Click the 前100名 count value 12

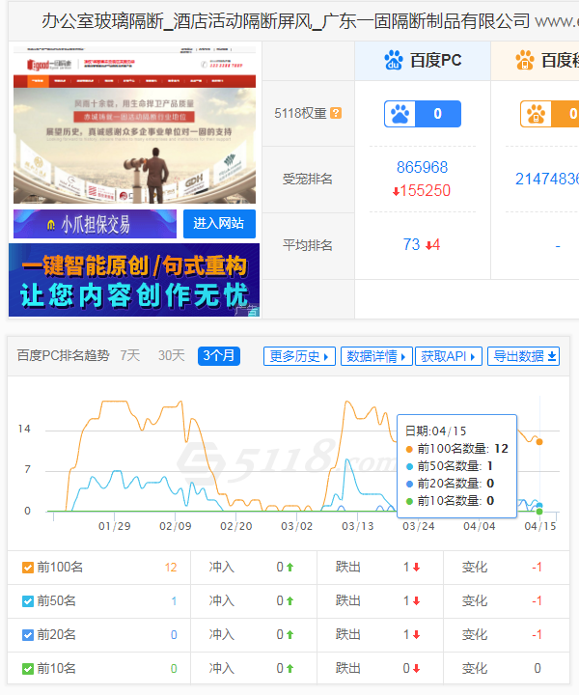coord(171,568)
